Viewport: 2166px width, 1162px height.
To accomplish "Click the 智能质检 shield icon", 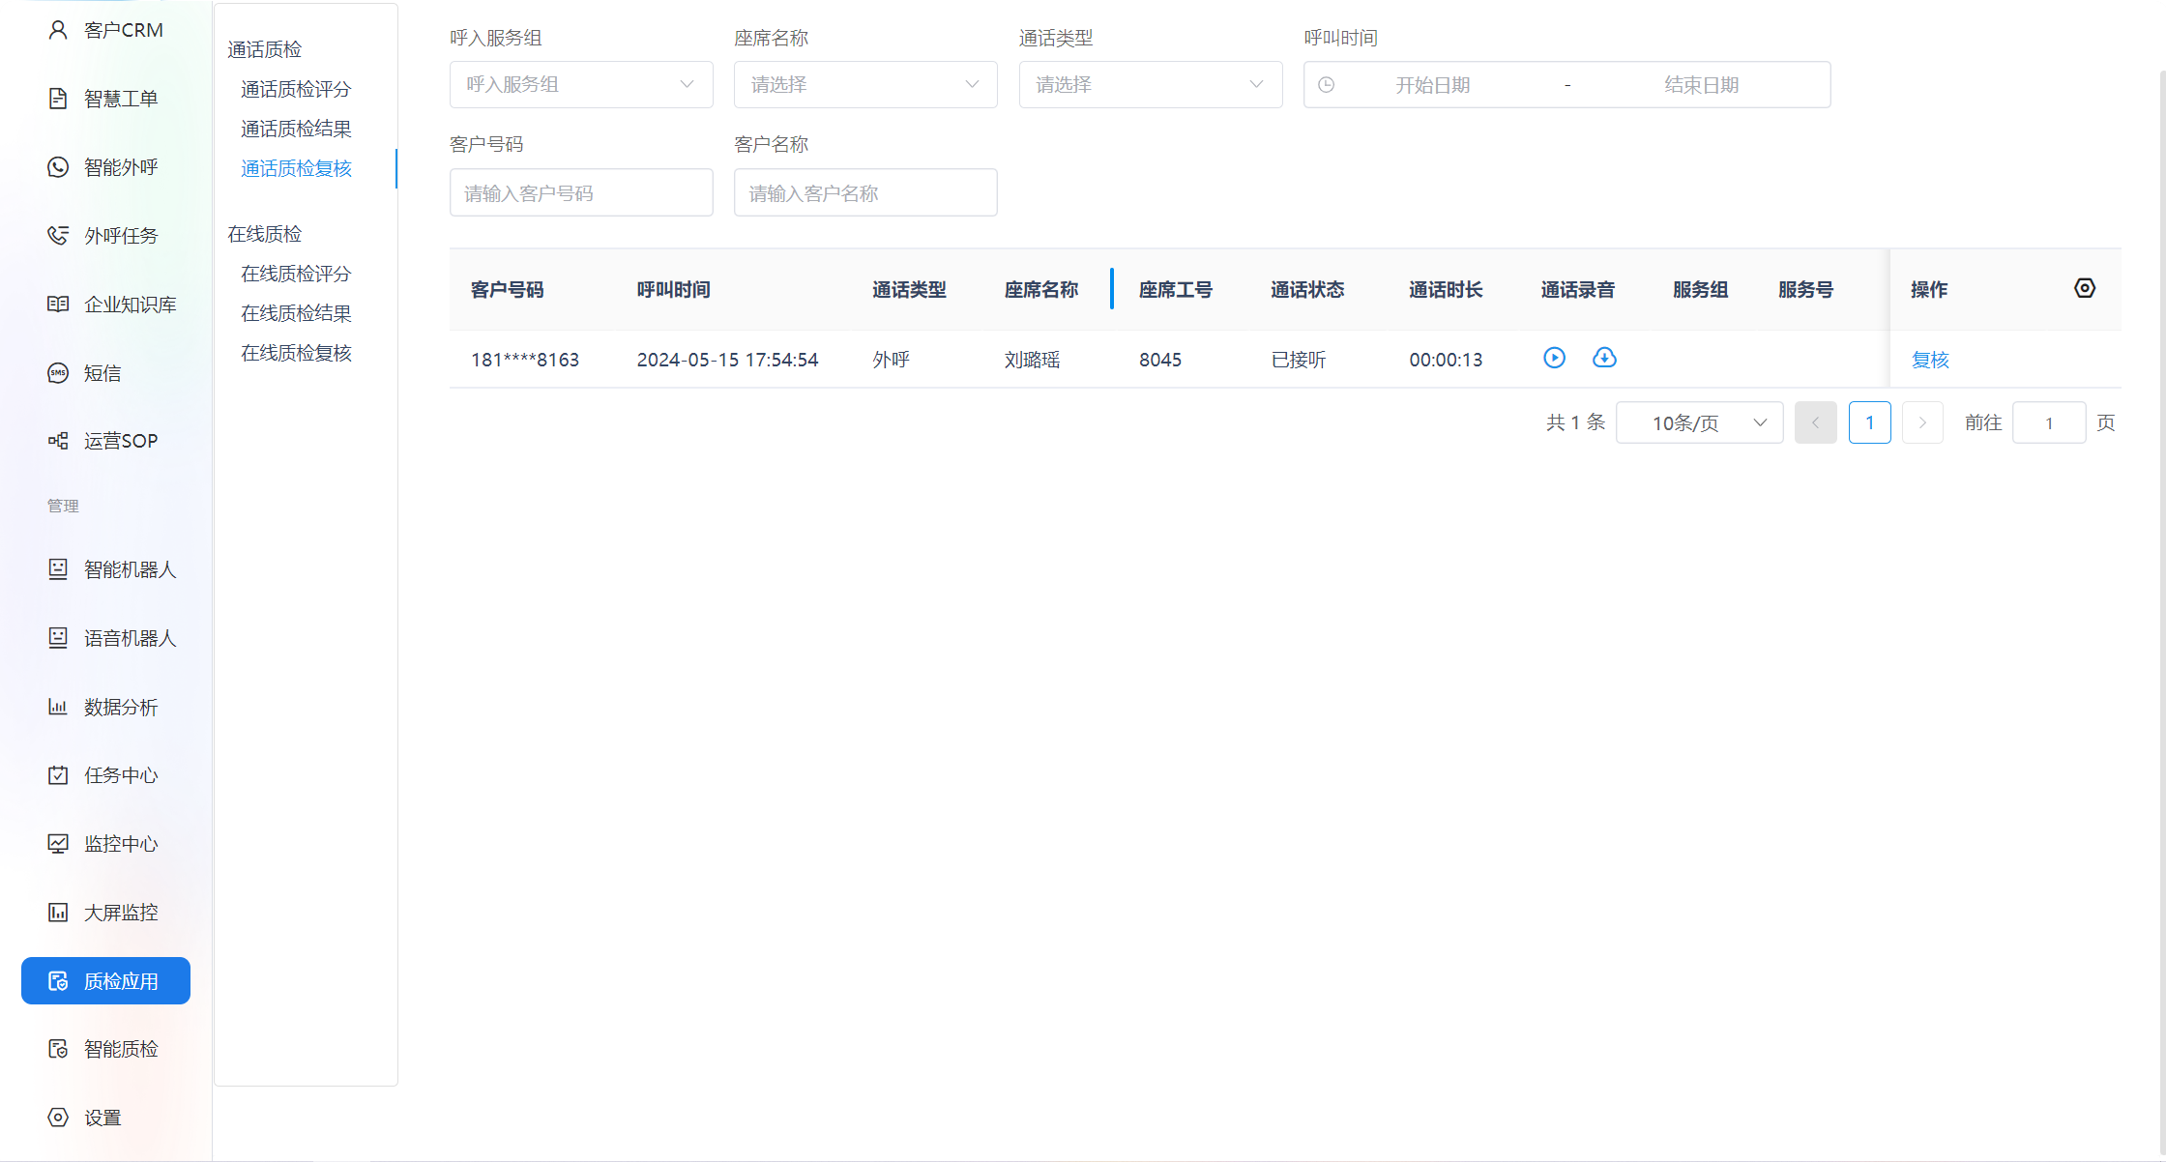I will point(58,1049).
